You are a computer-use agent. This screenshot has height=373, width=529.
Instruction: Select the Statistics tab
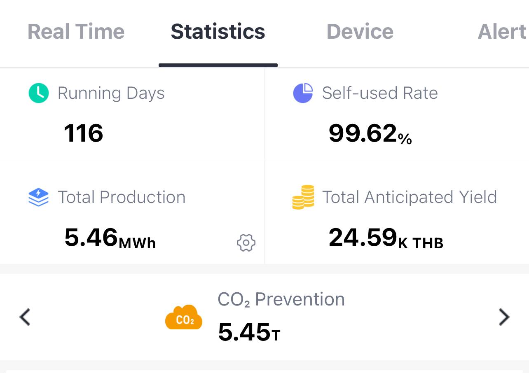tap(218, 32)
